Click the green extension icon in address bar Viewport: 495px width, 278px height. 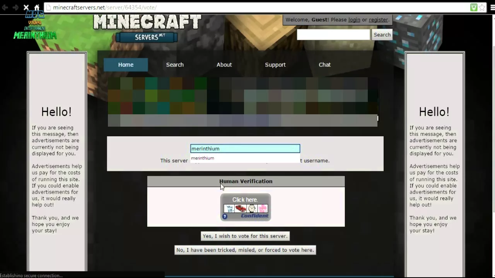(474, 7)
